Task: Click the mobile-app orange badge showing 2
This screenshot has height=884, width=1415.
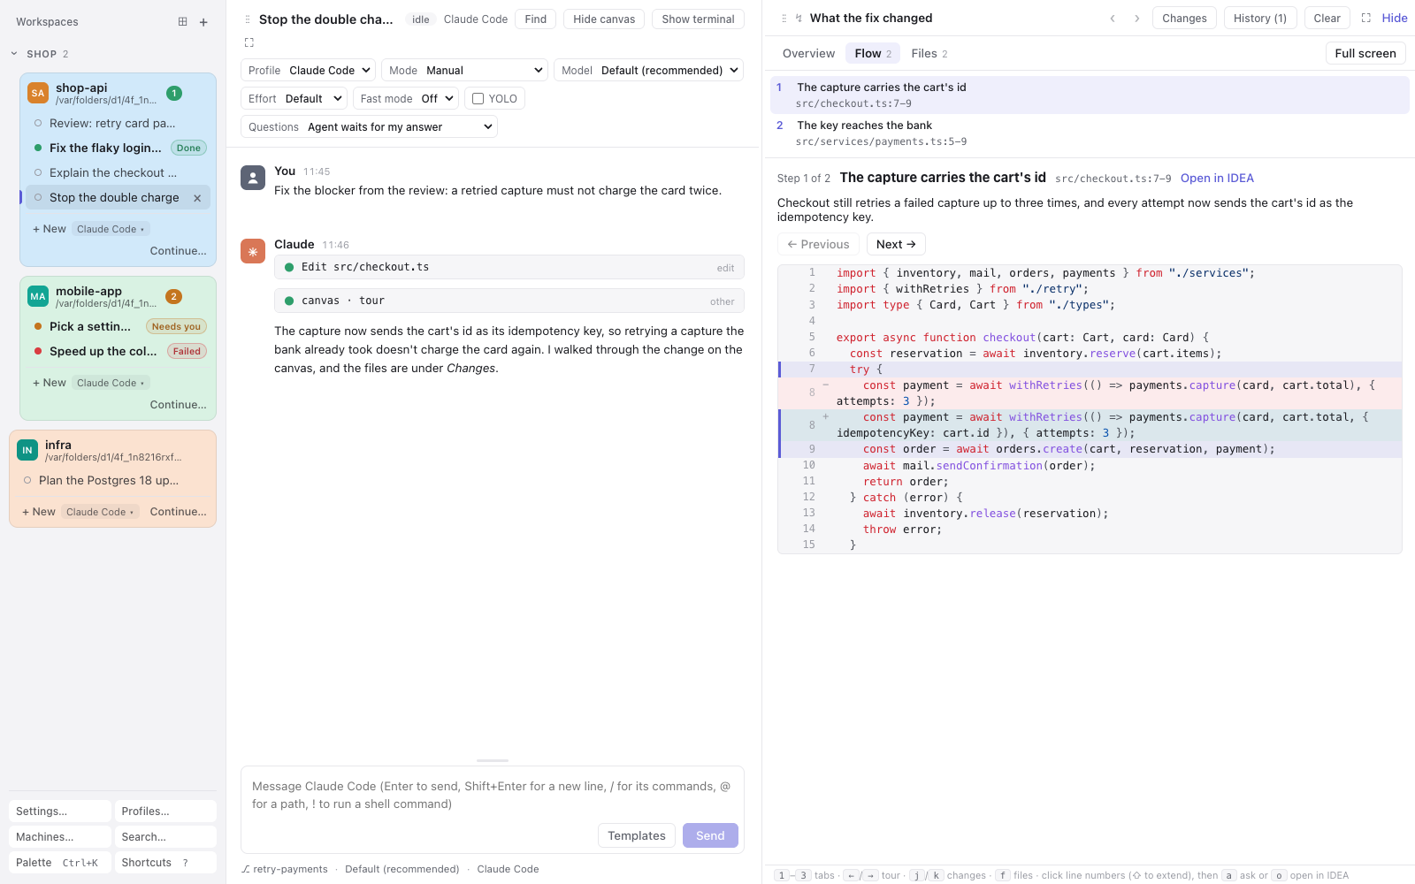Action: coord(174,296)
